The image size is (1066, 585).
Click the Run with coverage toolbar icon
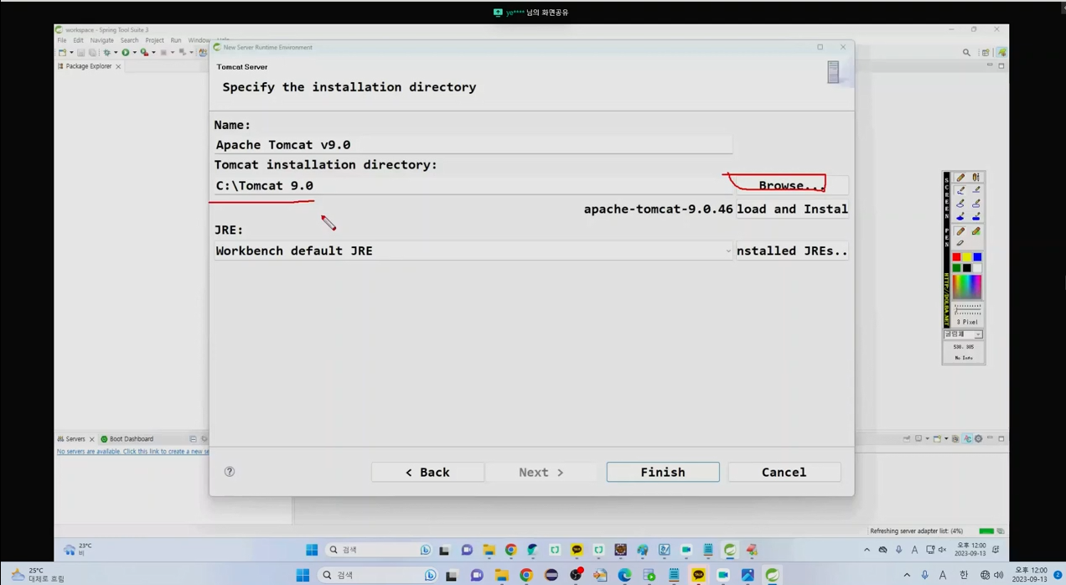pos(144,52)
